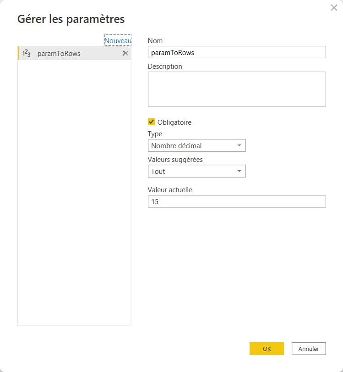Click the 1²3 numeric type icon

click(x=26, y=53)
